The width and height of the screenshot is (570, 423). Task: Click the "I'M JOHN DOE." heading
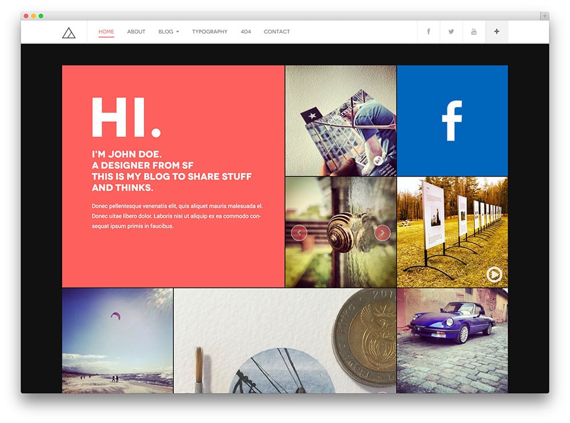tap(127, 154)
